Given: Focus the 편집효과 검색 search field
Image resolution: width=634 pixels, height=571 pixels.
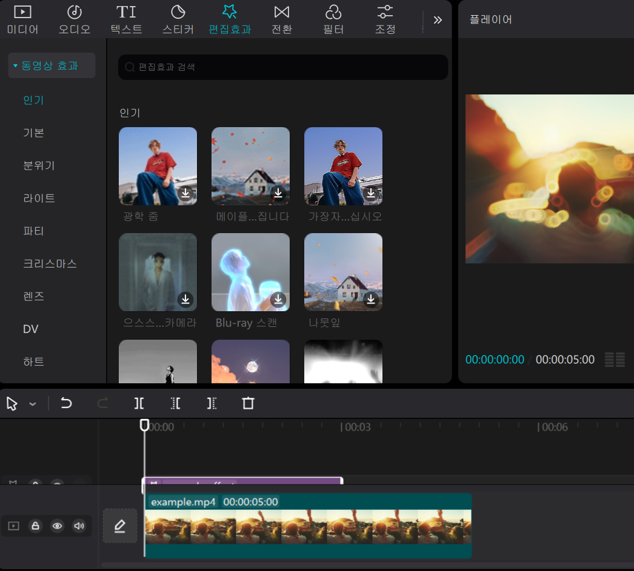Looking at the screenshot, I should 283,67.
